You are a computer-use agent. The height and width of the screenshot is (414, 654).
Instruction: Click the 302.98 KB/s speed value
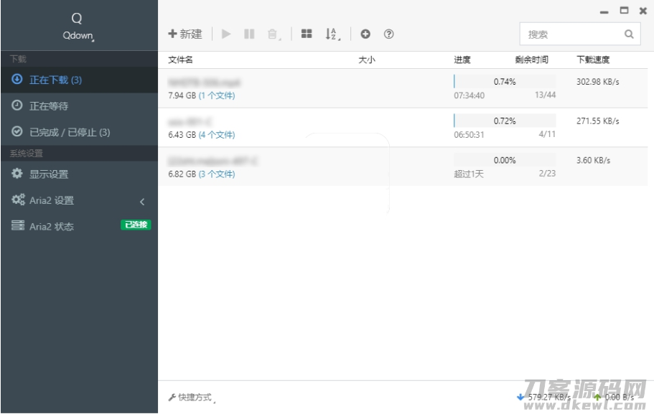[x=598, y=82]
